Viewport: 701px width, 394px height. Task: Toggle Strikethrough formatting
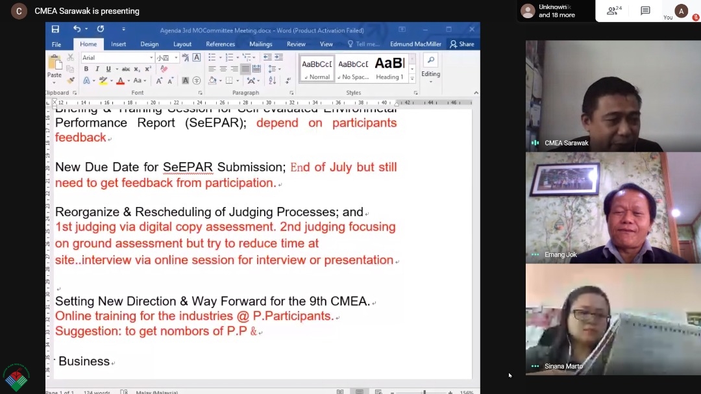[126, 69]
